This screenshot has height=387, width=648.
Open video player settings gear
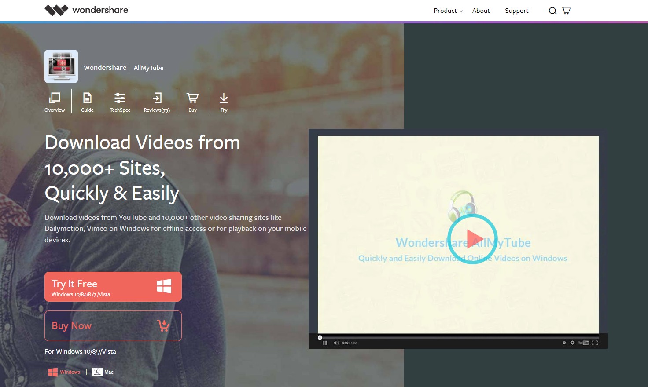coord(572,343)
